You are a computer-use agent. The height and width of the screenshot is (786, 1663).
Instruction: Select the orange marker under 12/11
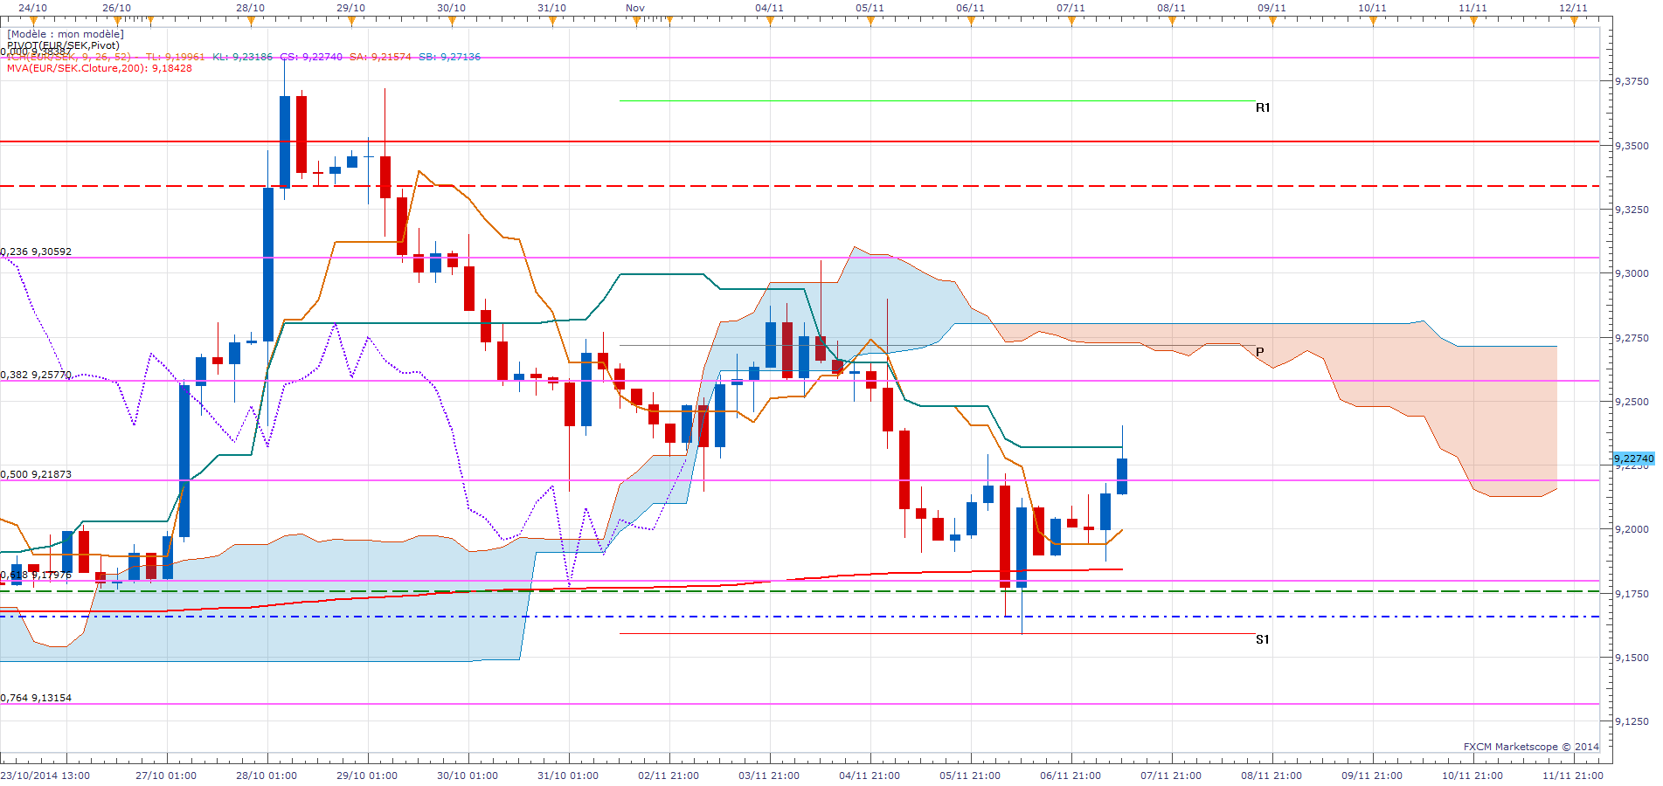pos(1574,20)
